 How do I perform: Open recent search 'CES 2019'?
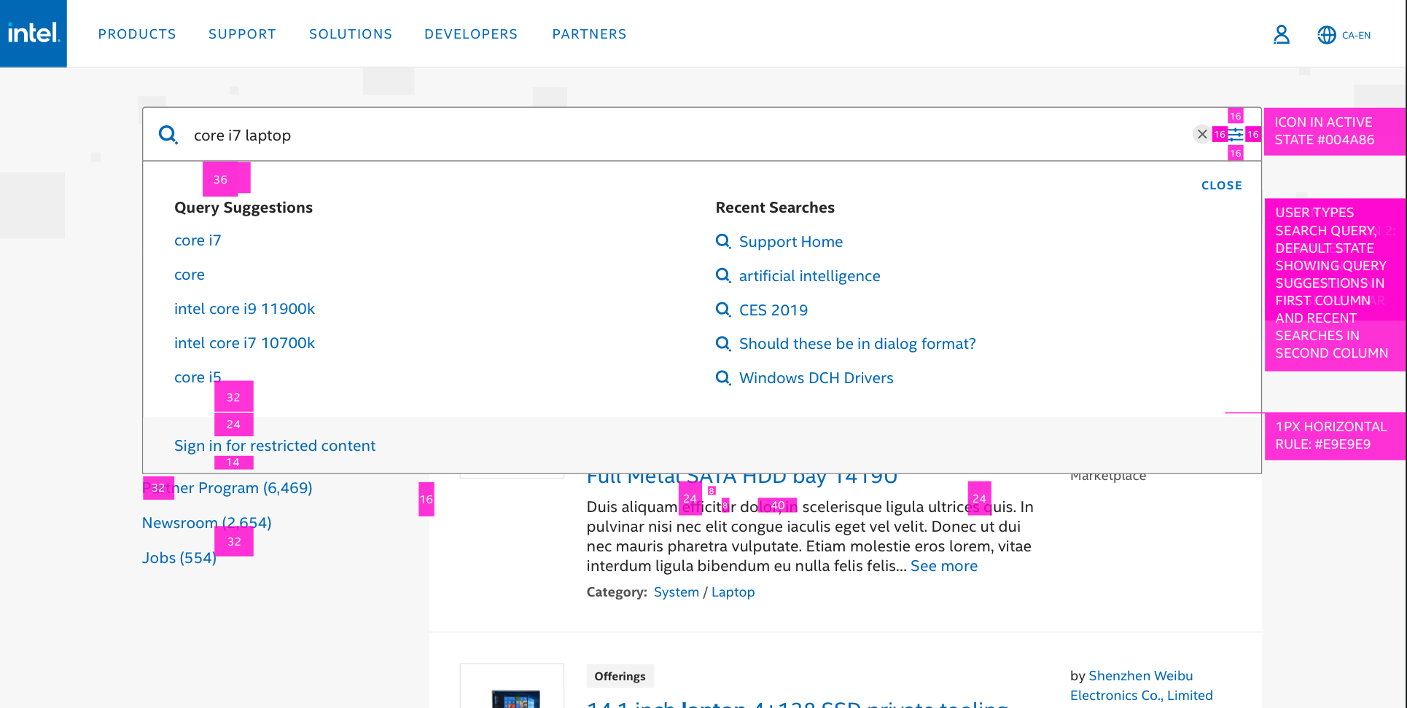(x=773, y=310)
